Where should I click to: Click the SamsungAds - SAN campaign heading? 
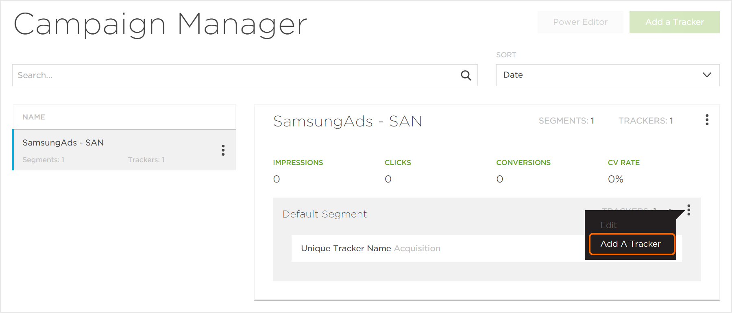[348, 121]
